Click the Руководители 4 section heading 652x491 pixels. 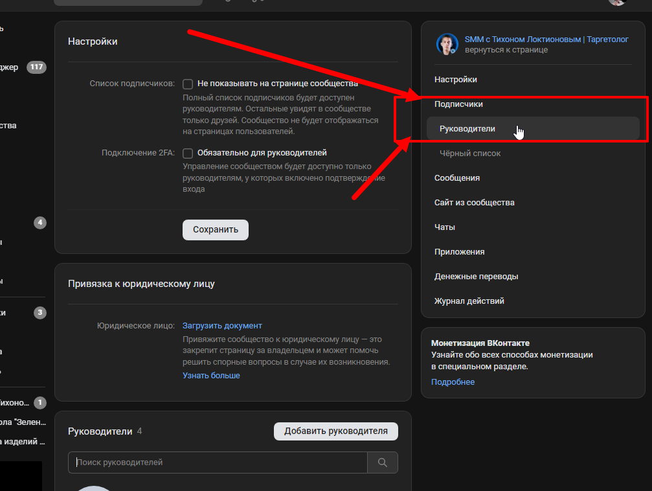tap(105, 431)
